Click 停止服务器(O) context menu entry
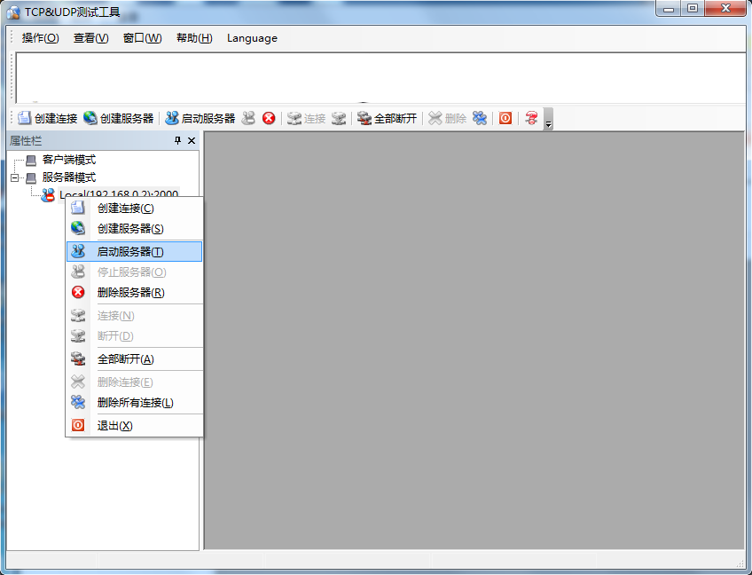The width and height of the screenshot is (752, 575). click(x=134, y=272)
